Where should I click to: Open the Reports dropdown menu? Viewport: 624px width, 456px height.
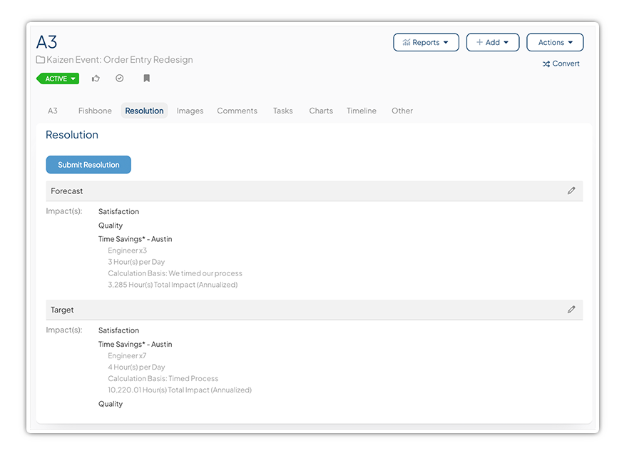(x=426, y=43)
